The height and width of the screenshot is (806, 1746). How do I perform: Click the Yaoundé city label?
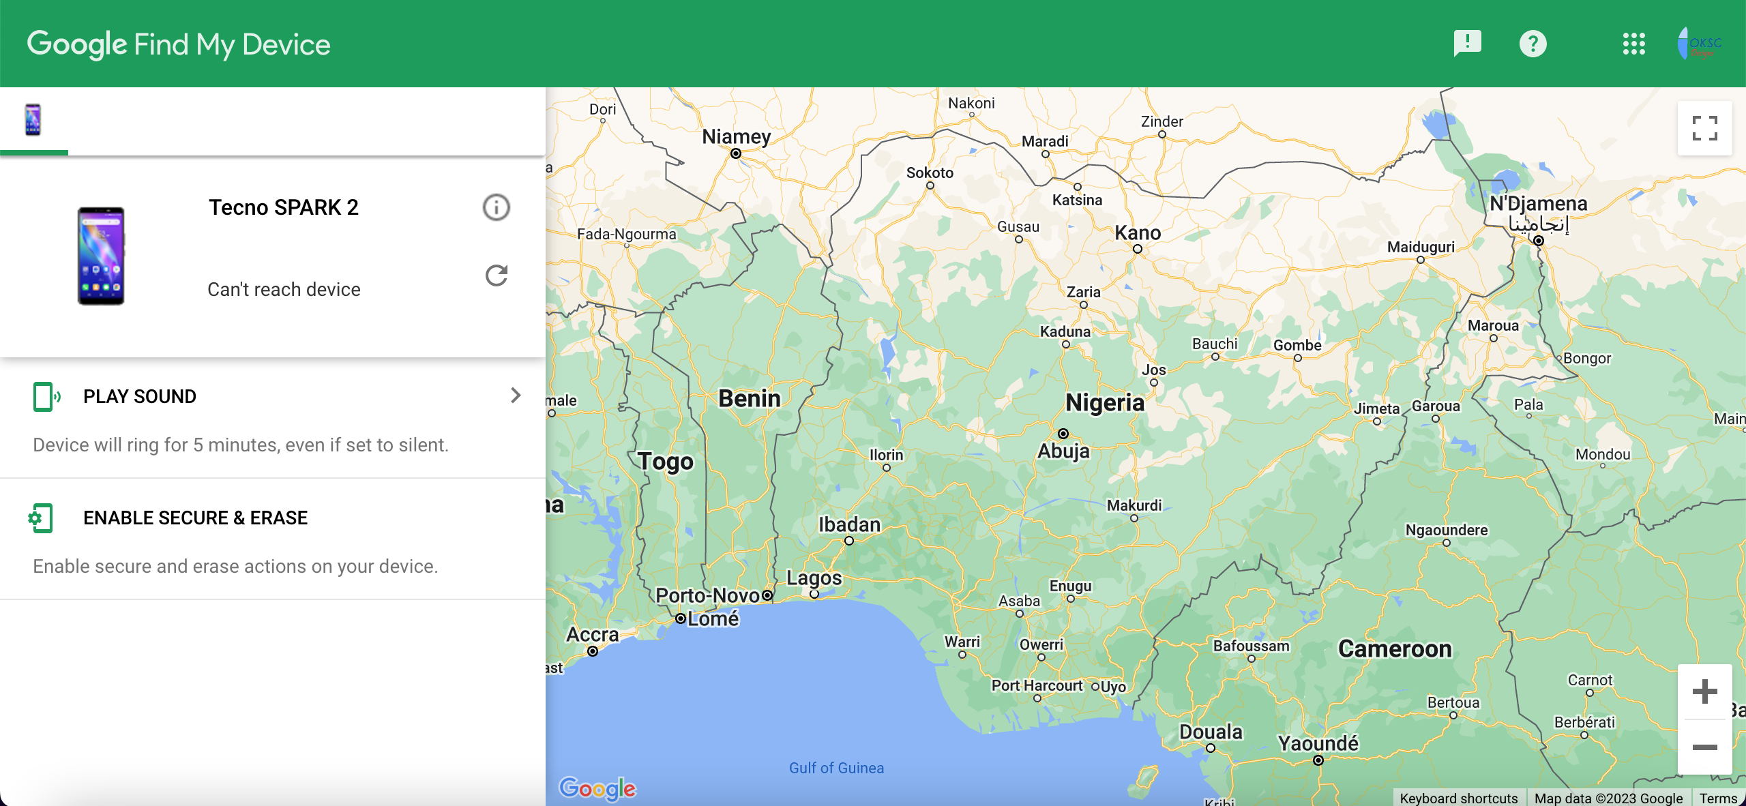tap(1318, 743)
